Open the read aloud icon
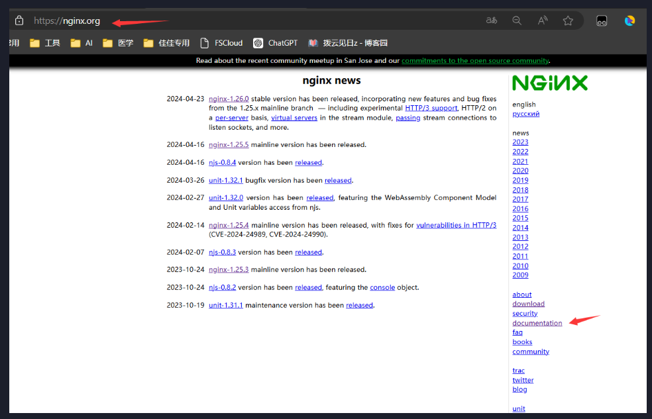 543,21
